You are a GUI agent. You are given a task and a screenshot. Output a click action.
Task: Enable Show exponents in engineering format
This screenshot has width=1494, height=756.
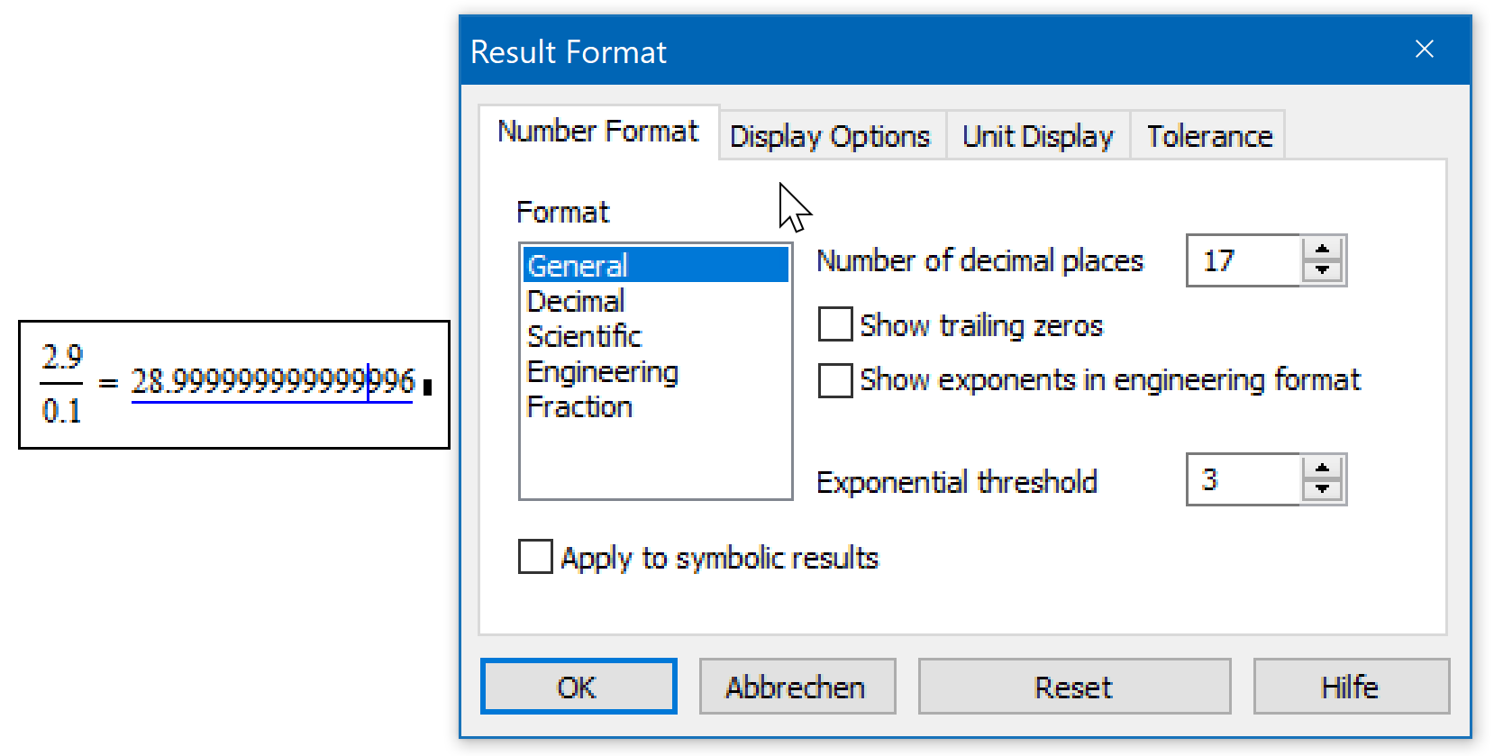pos(834,380)
